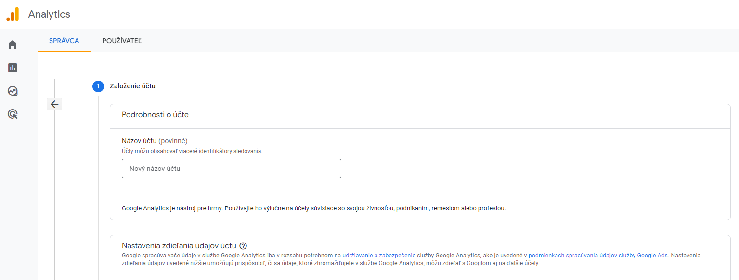The width and height of the screenshot is (739, 280).
Task: Open podmienkach spracúvania údajov služby Google Ads link
Action: (x=598, y=256)
